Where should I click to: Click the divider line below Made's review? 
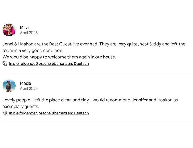98,122
